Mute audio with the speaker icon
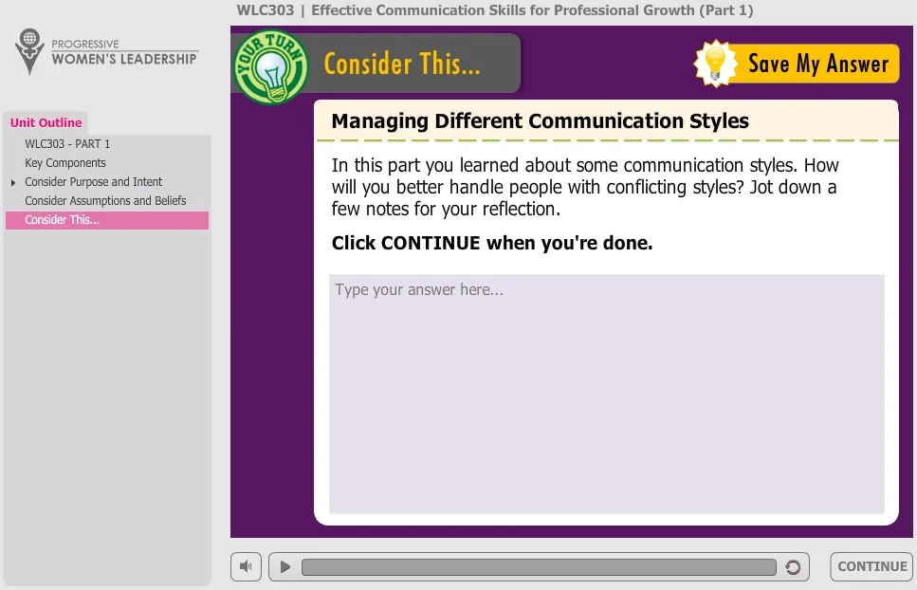 point(246,566)
